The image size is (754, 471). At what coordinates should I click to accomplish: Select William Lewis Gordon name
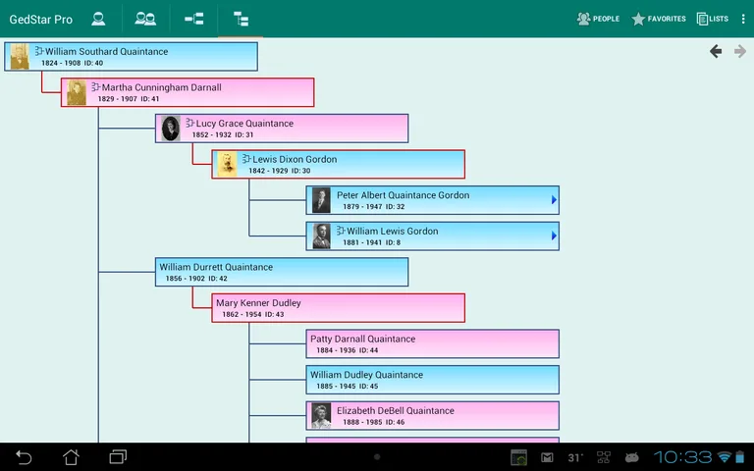(392, 232)
